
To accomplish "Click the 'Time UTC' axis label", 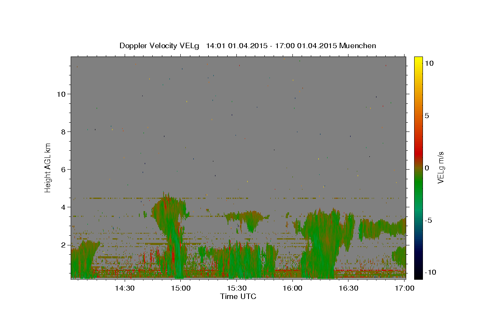I will (238, 296).
